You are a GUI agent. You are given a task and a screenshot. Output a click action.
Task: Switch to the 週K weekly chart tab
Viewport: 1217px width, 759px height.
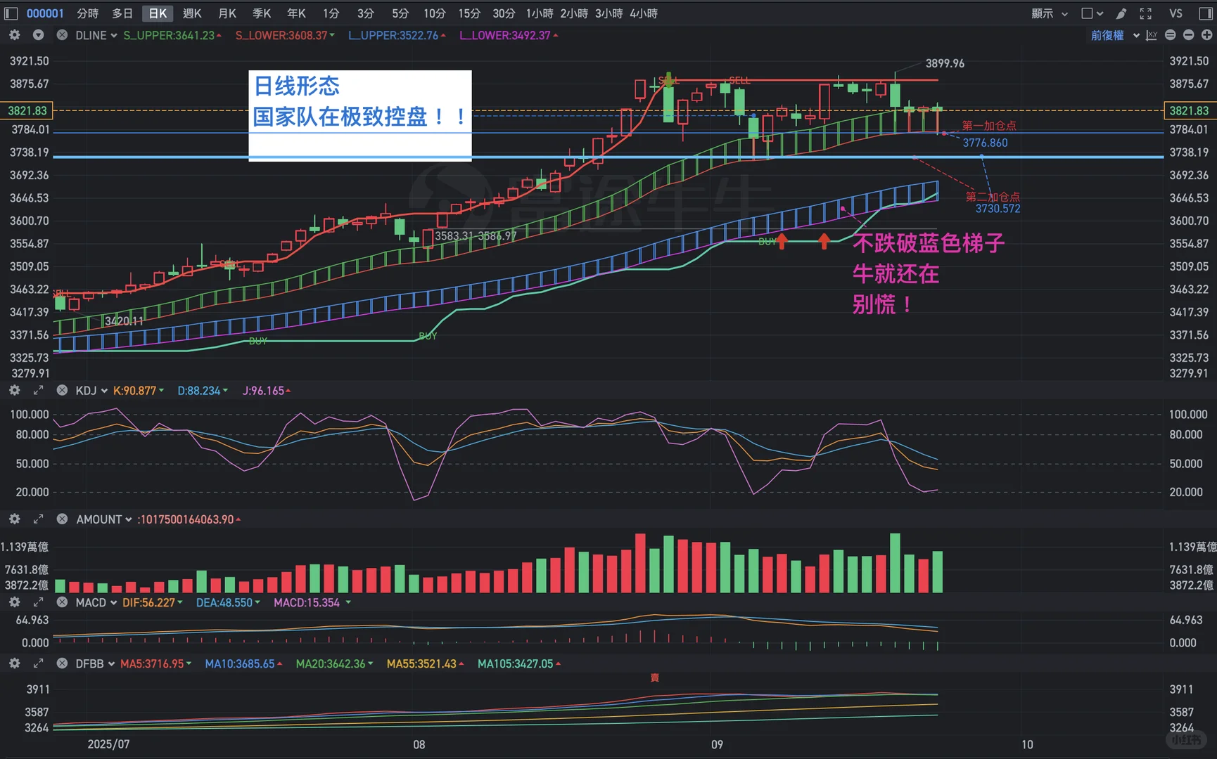(x=192, y=13)
